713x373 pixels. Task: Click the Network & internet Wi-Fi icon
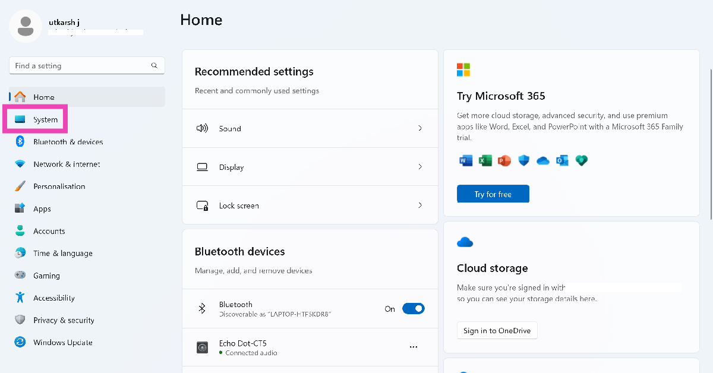20,164
